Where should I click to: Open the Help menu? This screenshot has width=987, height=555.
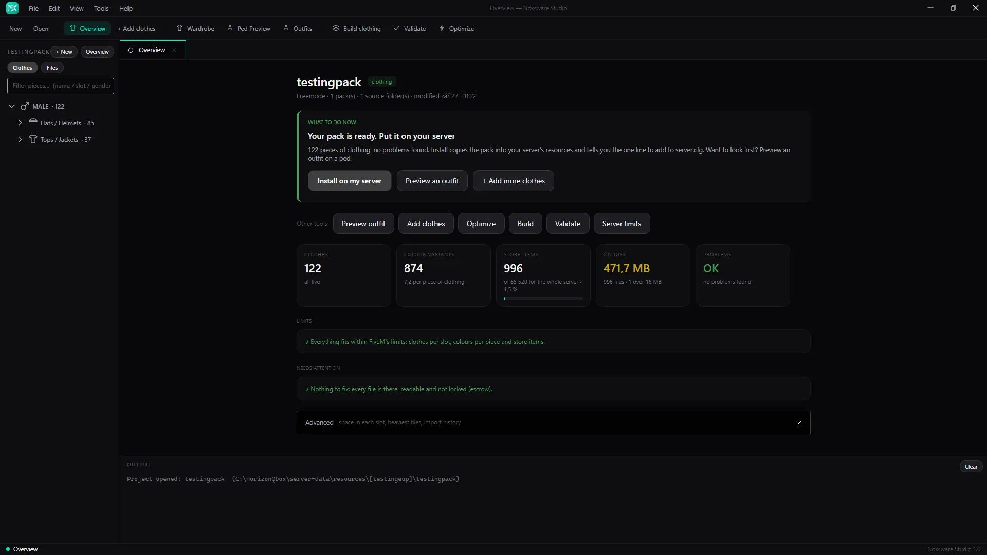[x=126, y=8]
